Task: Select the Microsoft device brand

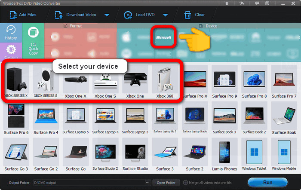Action: tap(163, 37)
